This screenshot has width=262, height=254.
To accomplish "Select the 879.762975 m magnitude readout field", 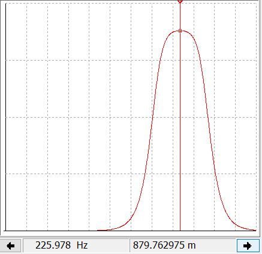I will [182, 246].
